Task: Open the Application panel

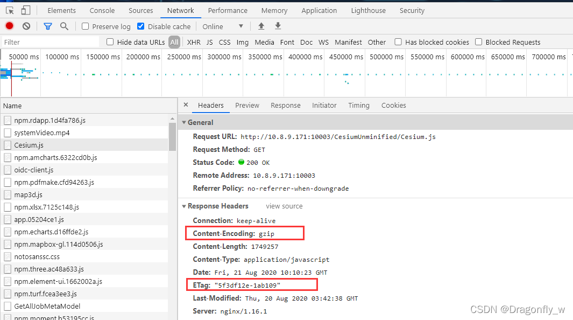Action: 319,11
